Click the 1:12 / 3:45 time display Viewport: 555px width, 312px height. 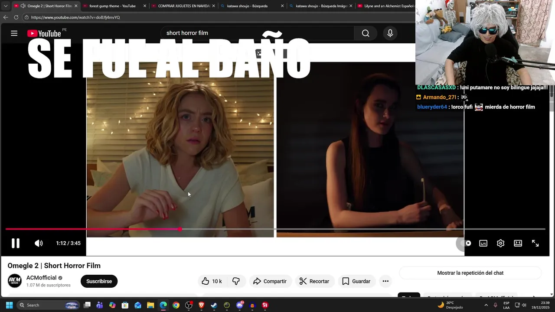(68, 243)
